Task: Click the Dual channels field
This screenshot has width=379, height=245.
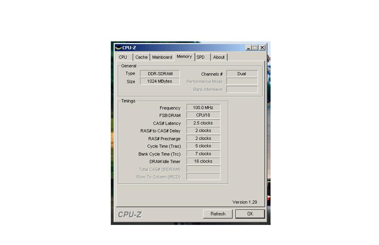Action: coord(242,74)
